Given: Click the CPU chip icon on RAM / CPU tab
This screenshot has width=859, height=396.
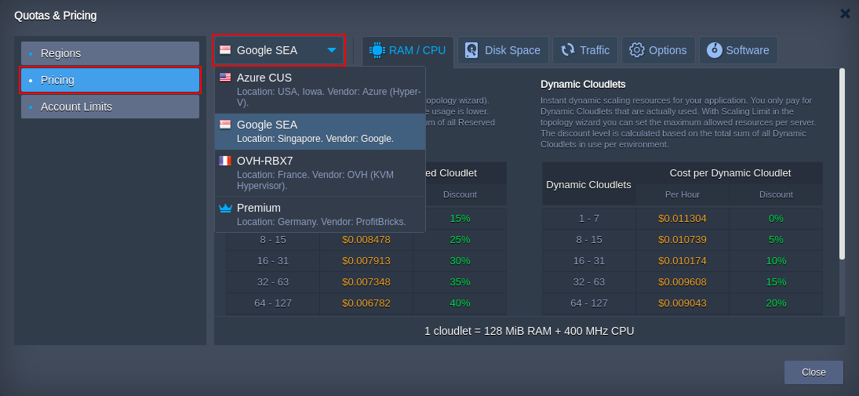Looking at the screenshot, I should tap(377, 50).
